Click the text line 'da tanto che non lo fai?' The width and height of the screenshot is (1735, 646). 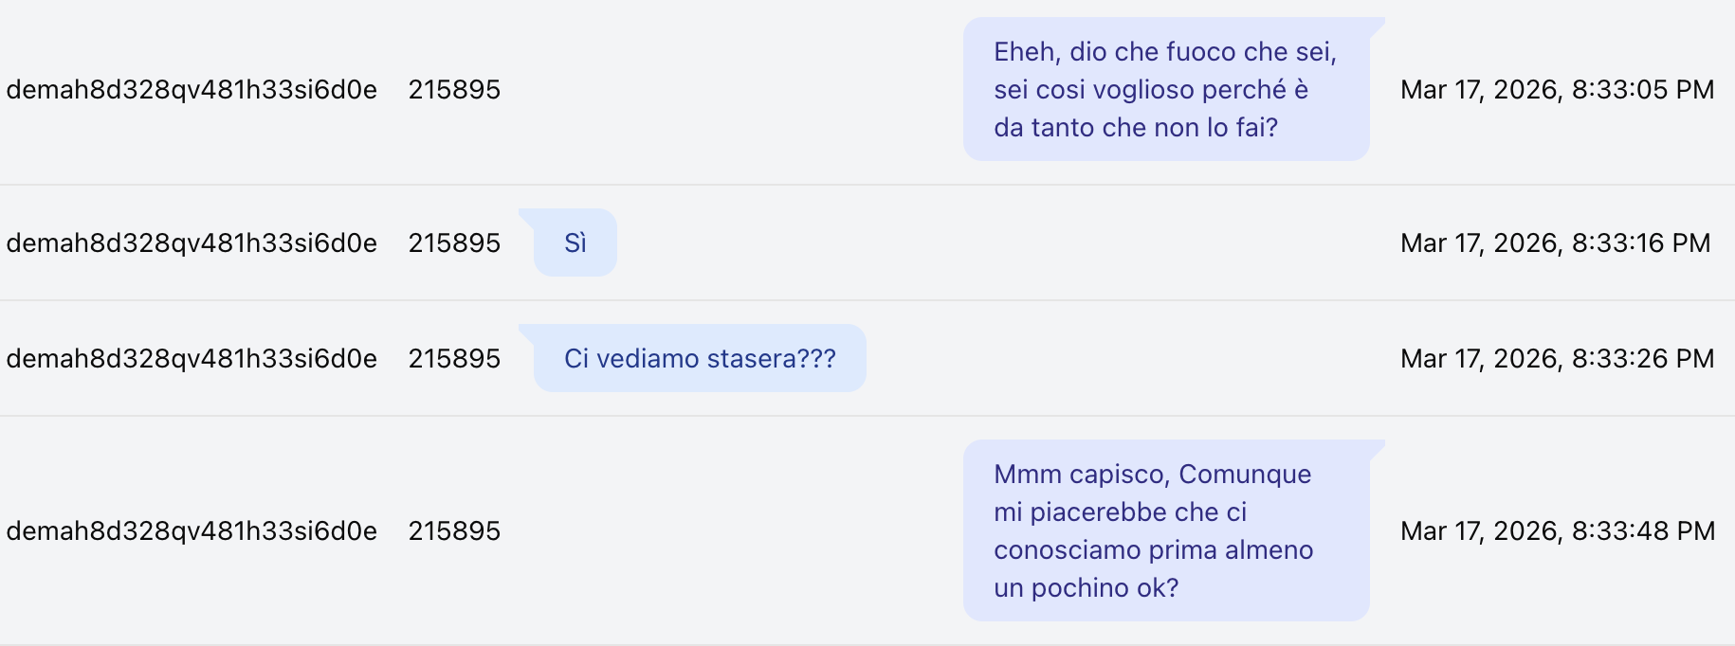1135,128
